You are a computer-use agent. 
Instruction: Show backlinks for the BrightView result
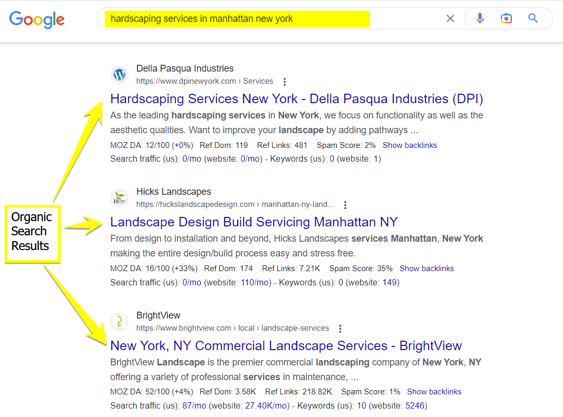coord(434,392)
